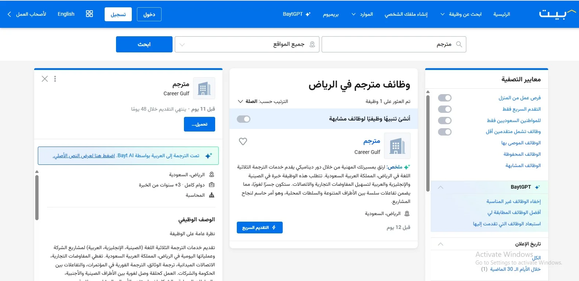Click the person location icon in locations field
579x281 pixels.
(312, 44)
